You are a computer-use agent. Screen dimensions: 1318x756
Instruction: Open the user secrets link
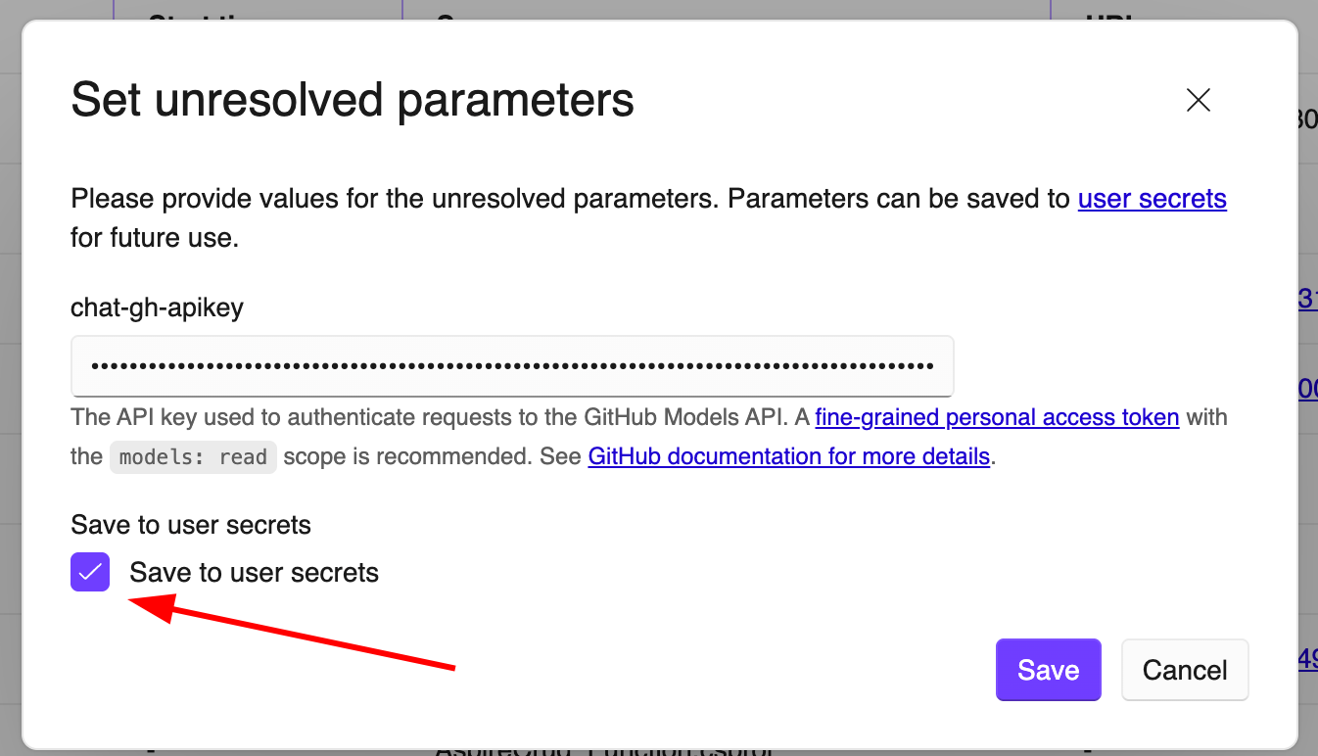1152,199
